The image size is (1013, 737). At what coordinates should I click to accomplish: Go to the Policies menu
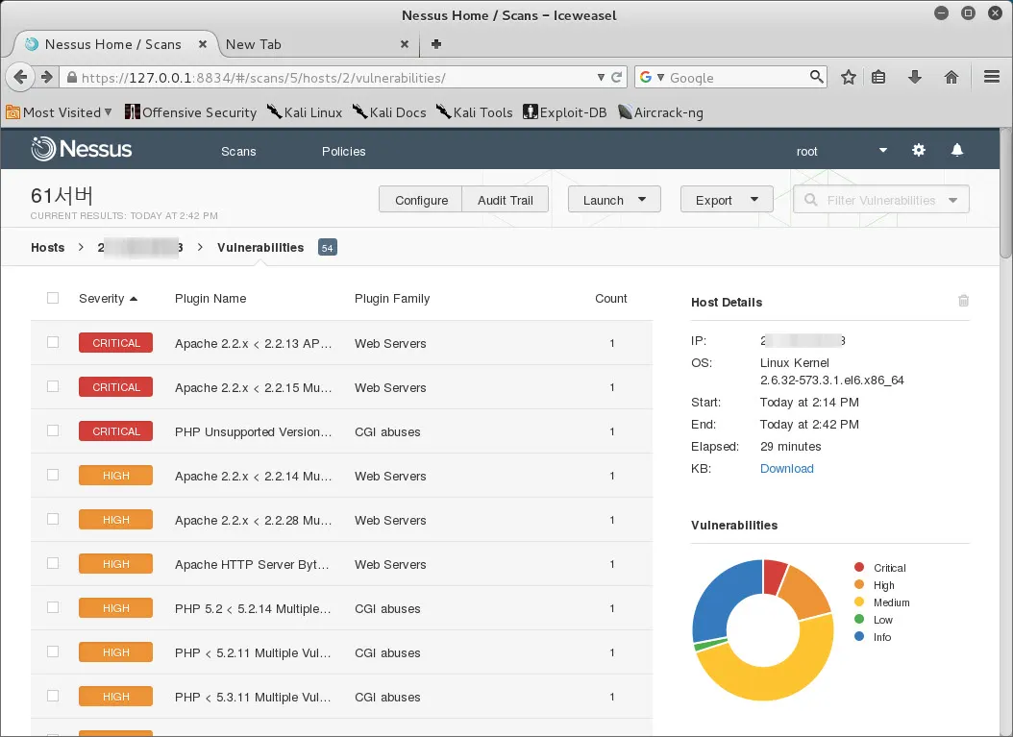[x=343, y=151]
